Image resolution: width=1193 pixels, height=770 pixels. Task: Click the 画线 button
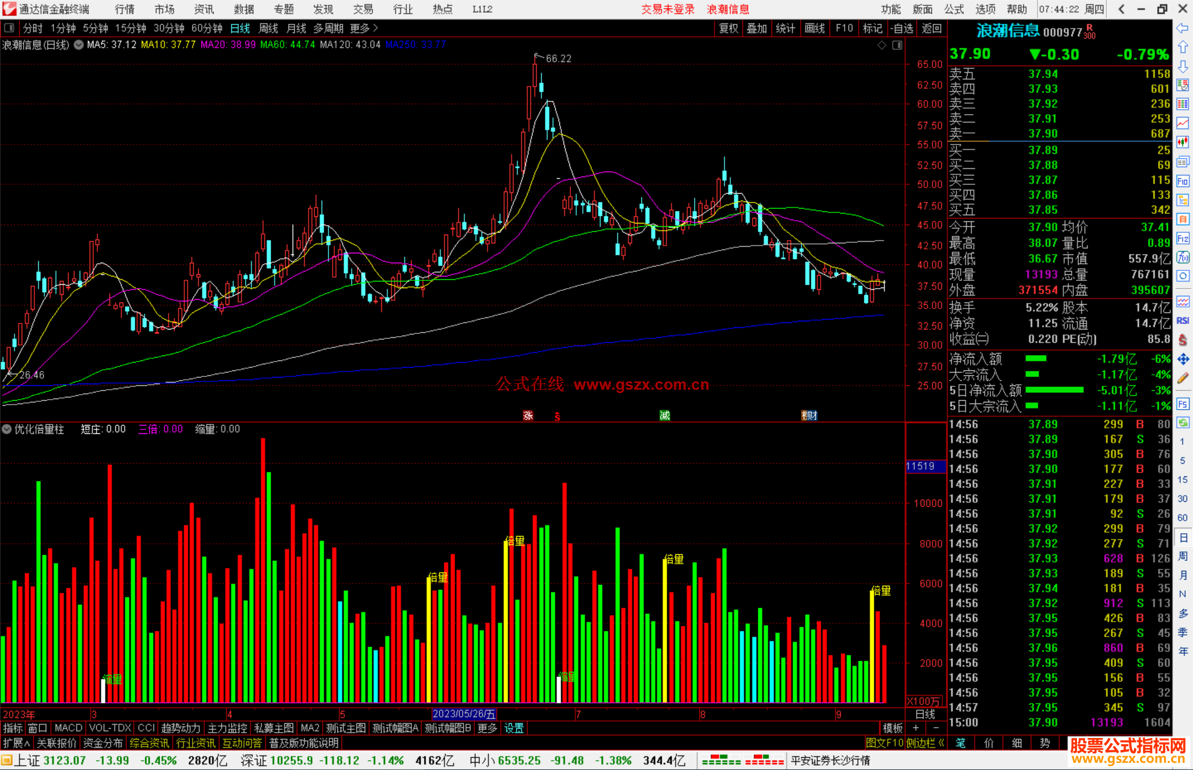(814, 28)
